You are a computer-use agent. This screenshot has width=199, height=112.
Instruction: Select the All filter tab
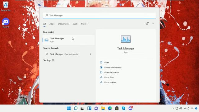coord(44,24)
